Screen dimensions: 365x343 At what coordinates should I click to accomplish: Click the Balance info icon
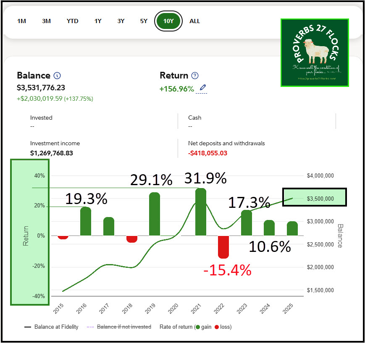[x=58, y=76]
